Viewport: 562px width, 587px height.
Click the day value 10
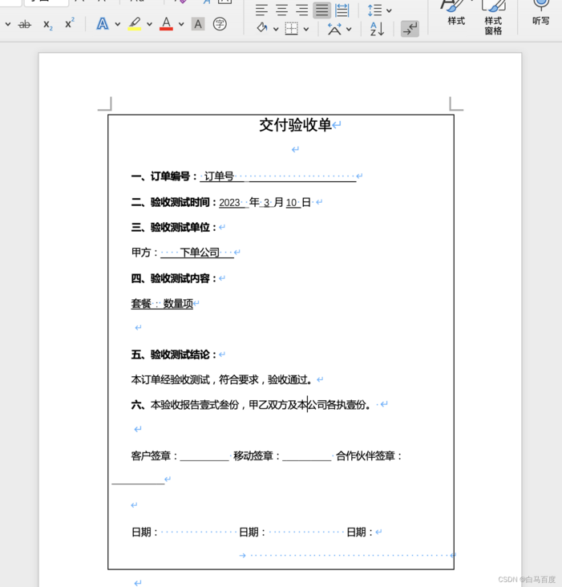pyautogui.click(x=291, y=203)
